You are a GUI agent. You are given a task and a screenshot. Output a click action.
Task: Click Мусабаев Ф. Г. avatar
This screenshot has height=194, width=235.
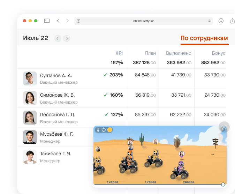(x=30, y=137)
